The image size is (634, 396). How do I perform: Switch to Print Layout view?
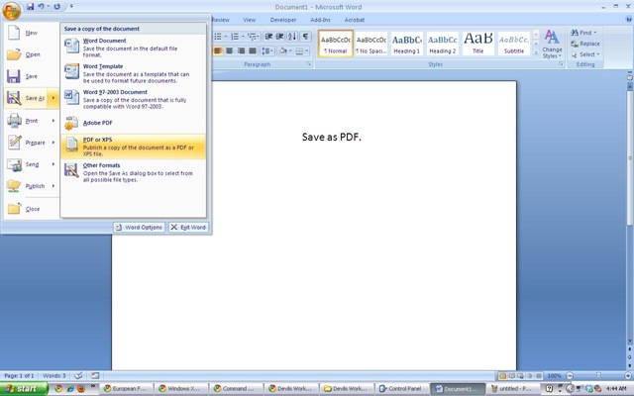coord(502,376)
